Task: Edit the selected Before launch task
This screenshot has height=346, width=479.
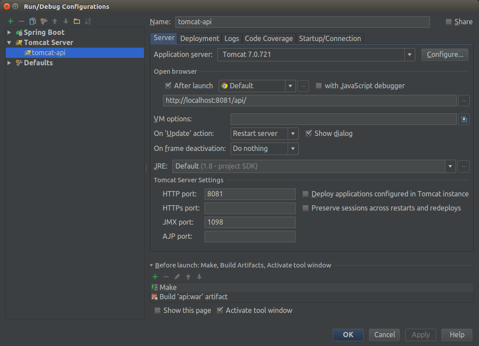Action: click(x=177, y=277)
